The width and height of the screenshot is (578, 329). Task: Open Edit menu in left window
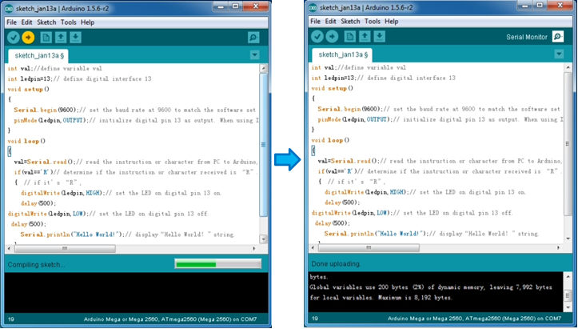point(26,22)
